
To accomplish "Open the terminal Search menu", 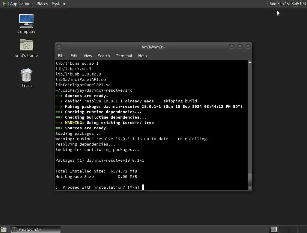I will click(104, 56).
